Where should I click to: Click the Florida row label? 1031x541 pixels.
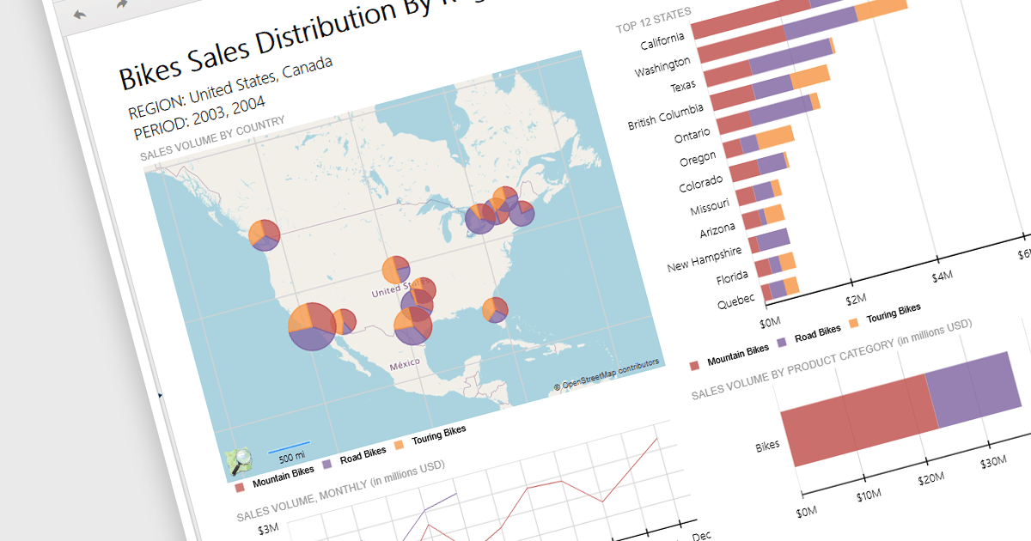click(732, 279)
